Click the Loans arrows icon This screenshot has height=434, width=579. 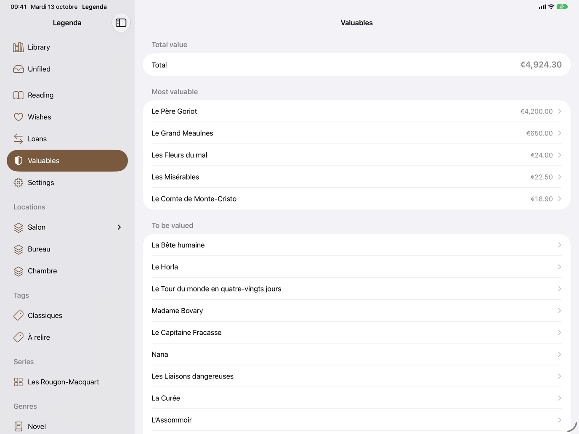tap(19, 139)
